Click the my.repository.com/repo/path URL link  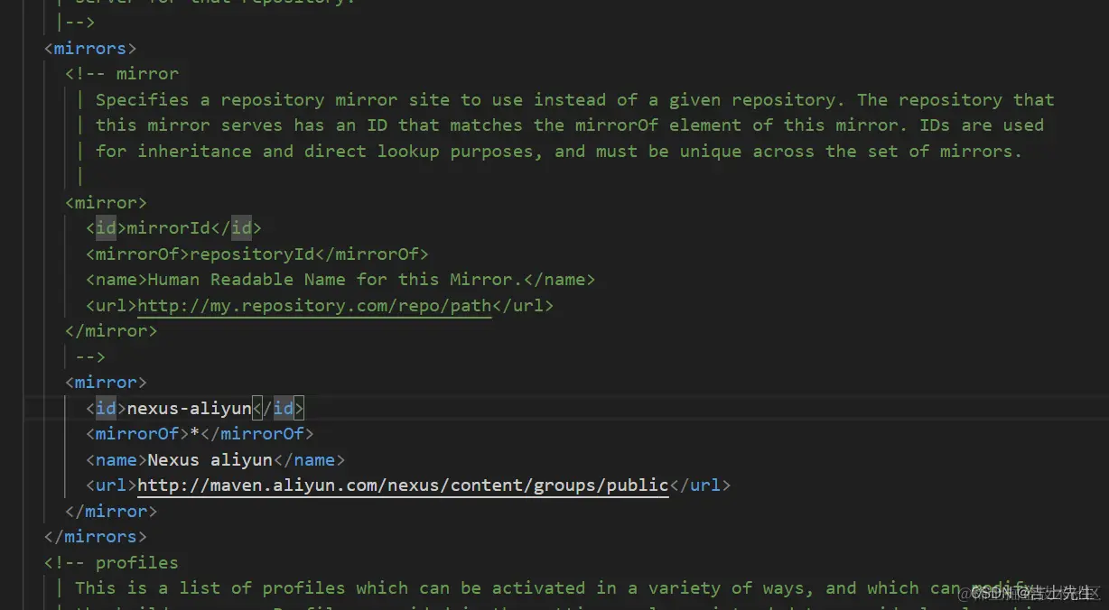pyautogui.click(x=314, y=305)
